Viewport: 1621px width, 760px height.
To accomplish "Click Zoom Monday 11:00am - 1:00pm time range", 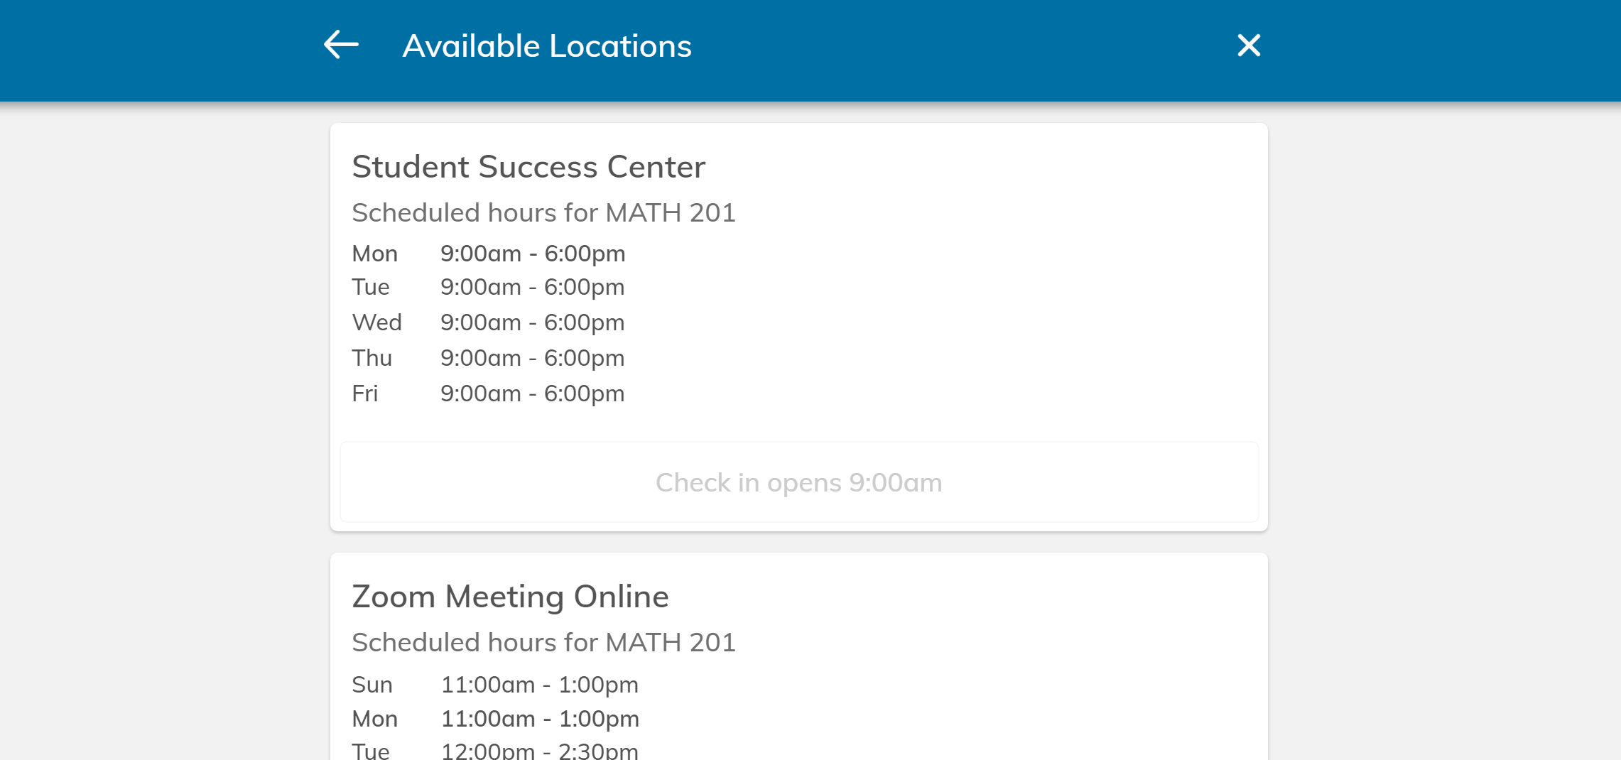I will tap(539, 719).
